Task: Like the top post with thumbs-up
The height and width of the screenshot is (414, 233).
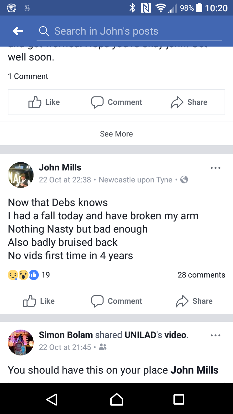Action: [x=44, y=102]
